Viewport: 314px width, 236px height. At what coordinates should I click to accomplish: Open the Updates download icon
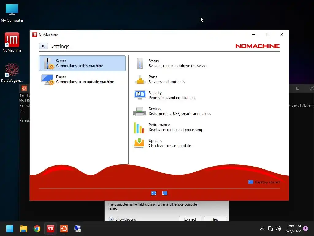[x=139, y=143]
